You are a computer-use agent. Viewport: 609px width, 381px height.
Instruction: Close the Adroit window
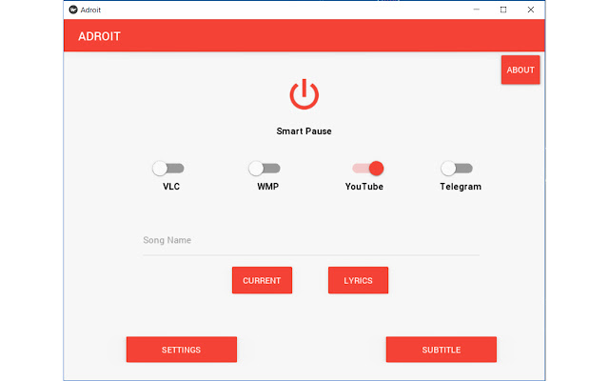[x=531, y=10]
